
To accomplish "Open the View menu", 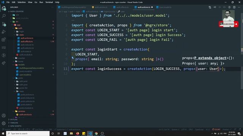I will coord(30,2).
